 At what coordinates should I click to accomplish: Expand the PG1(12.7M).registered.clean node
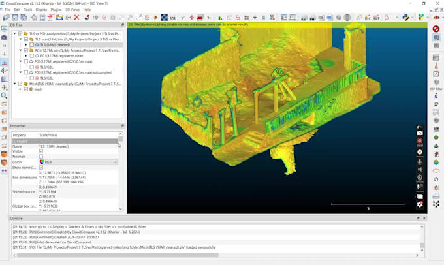(26, 56)
